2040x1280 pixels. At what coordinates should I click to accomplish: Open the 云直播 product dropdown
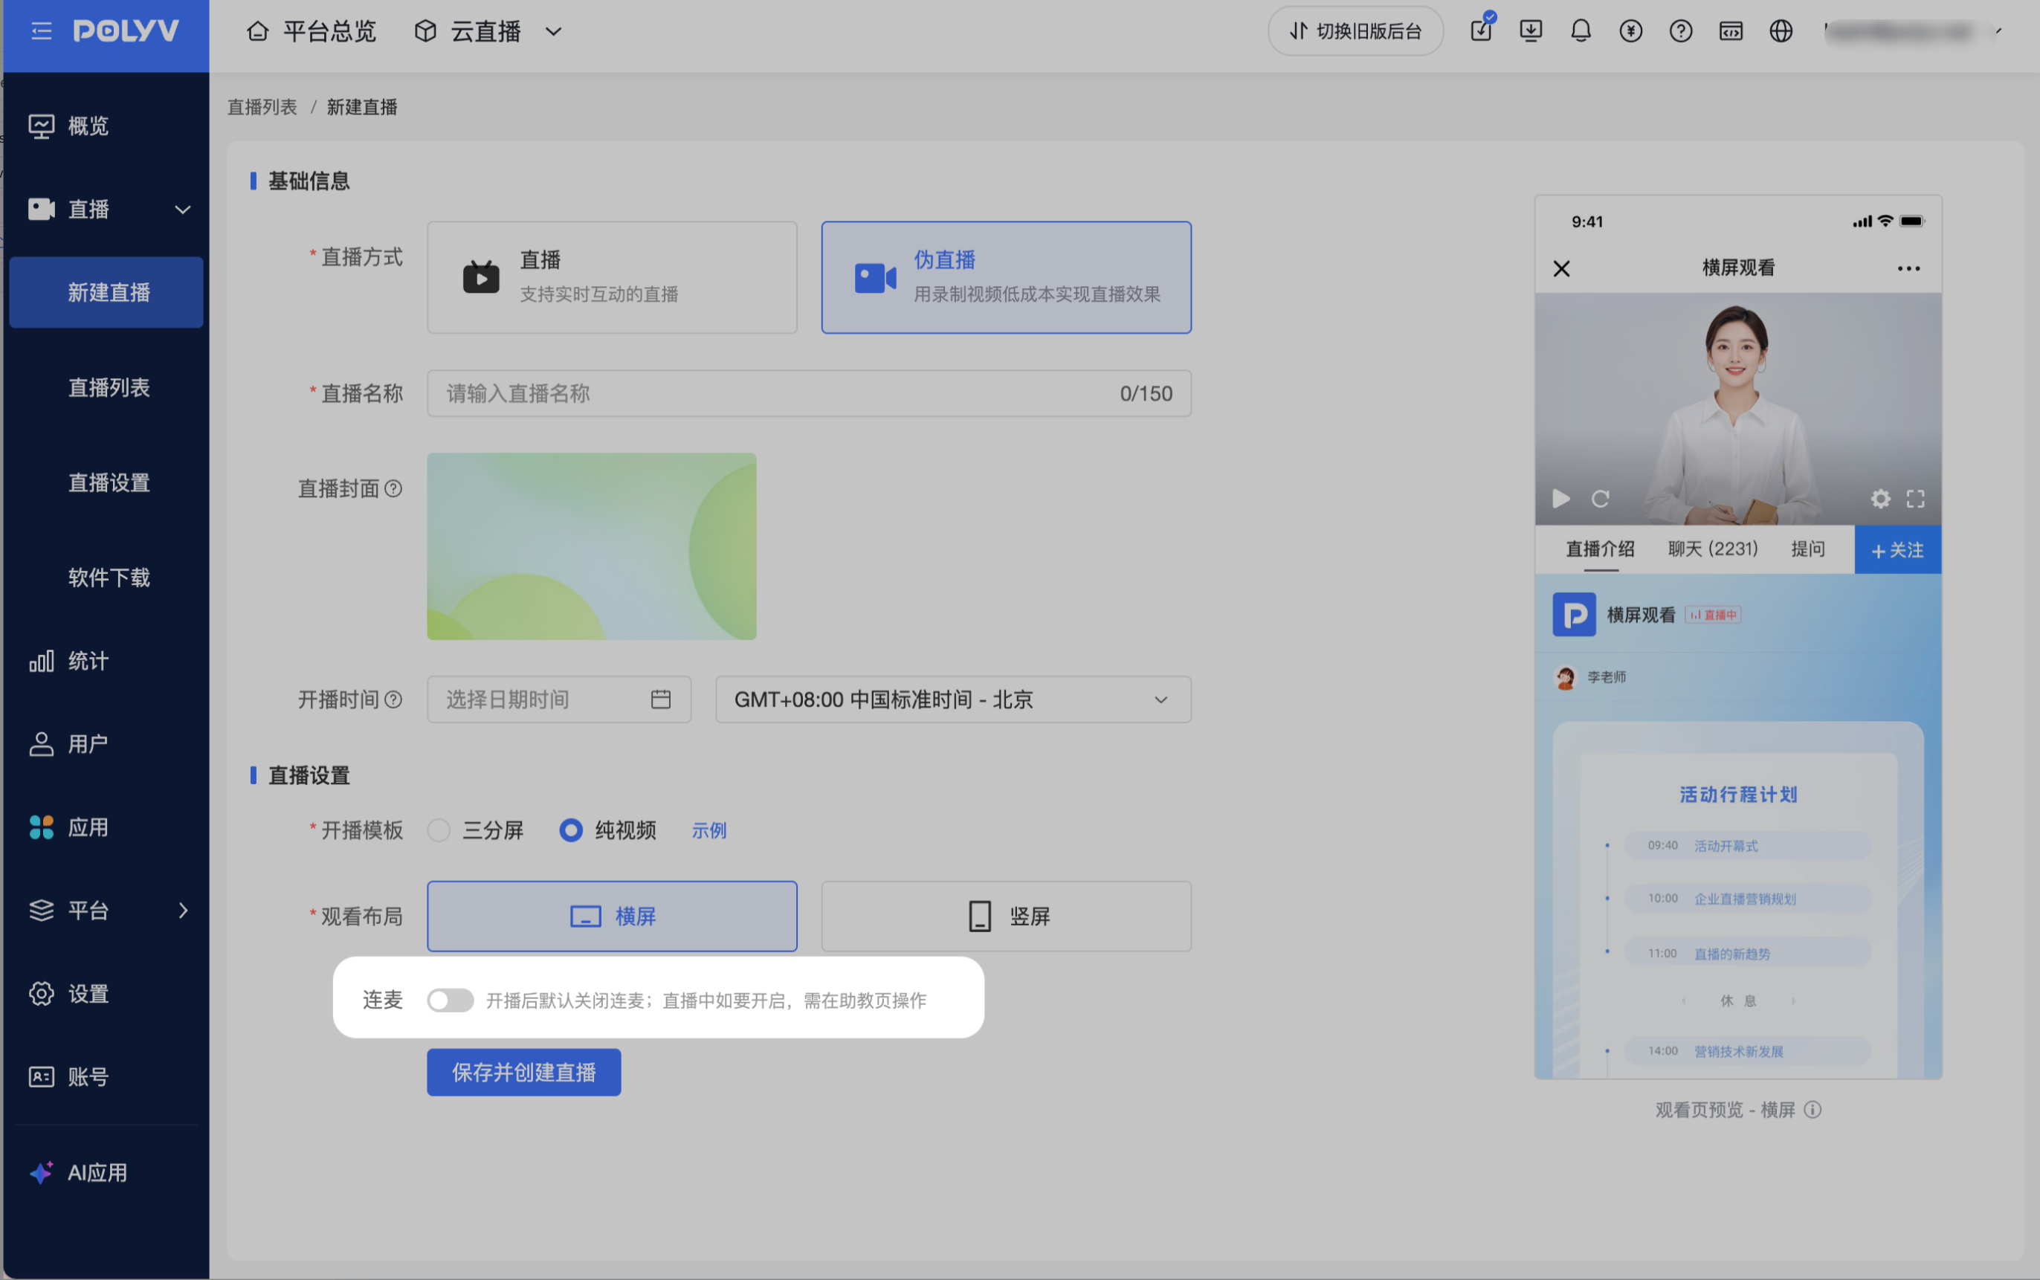[488, 31]
